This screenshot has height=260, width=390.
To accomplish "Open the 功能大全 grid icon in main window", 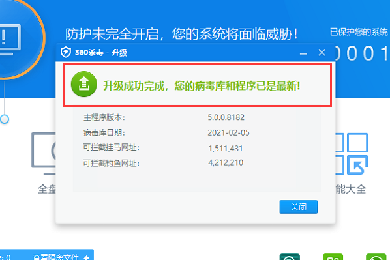I will point(352,154).
